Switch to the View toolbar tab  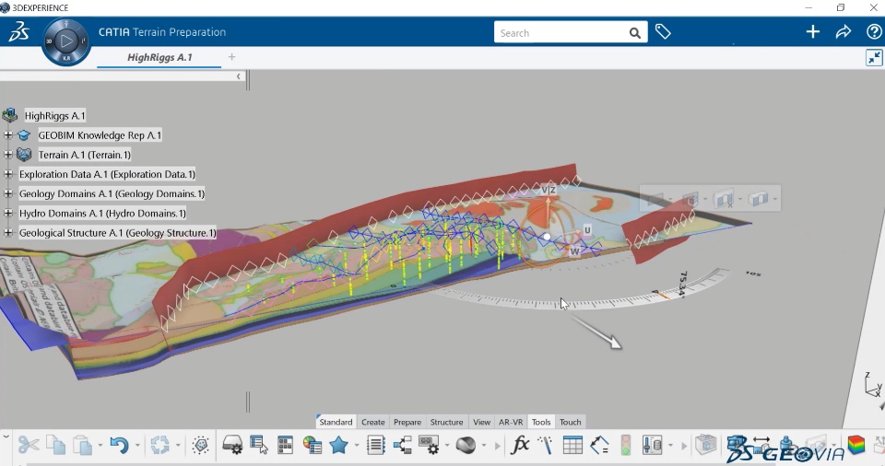click(x=481, y=422)
